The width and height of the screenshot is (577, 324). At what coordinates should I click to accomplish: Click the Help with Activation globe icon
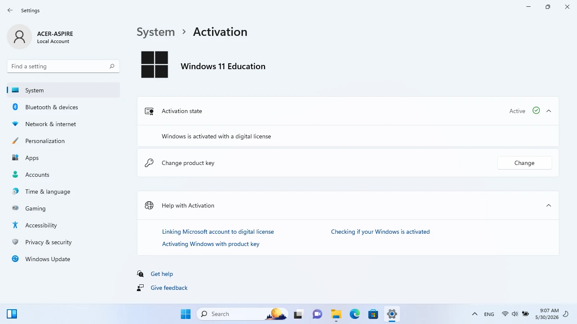(149, 205)
